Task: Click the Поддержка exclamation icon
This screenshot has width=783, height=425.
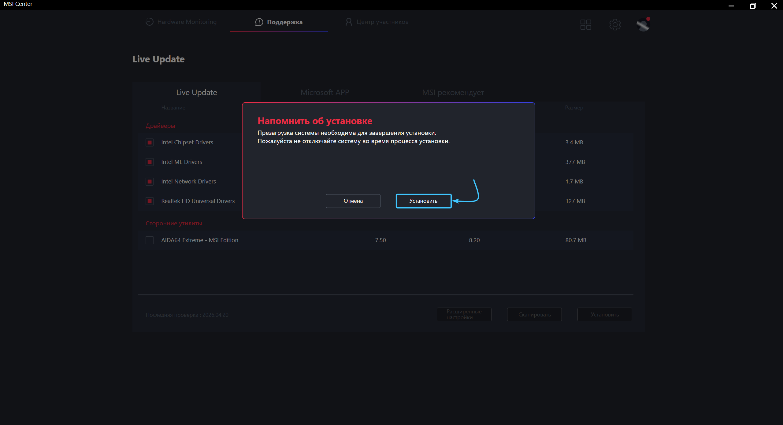Action: pyautogui.click(x=259, y=22)
